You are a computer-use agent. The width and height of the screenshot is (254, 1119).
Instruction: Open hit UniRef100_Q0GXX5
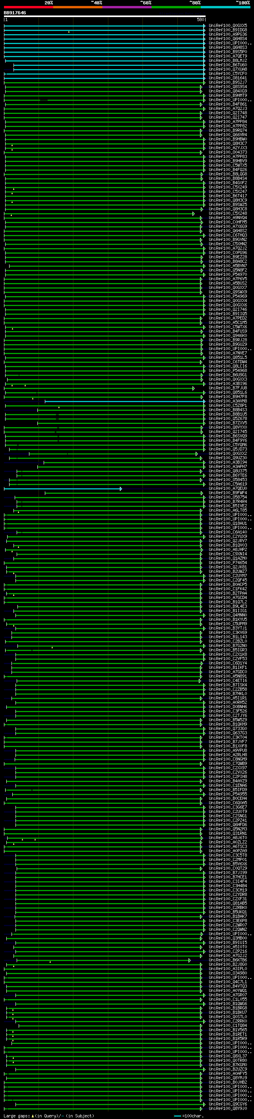[x=227, y=26]
